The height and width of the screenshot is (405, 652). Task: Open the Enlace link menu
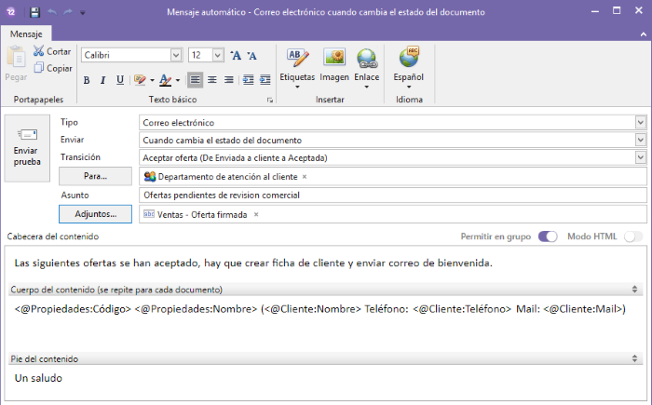367,67
